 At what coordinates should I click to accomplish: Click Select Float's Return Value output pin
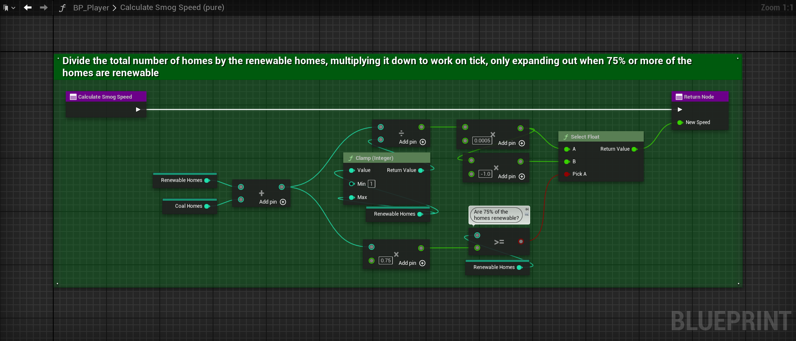point(635,149)
